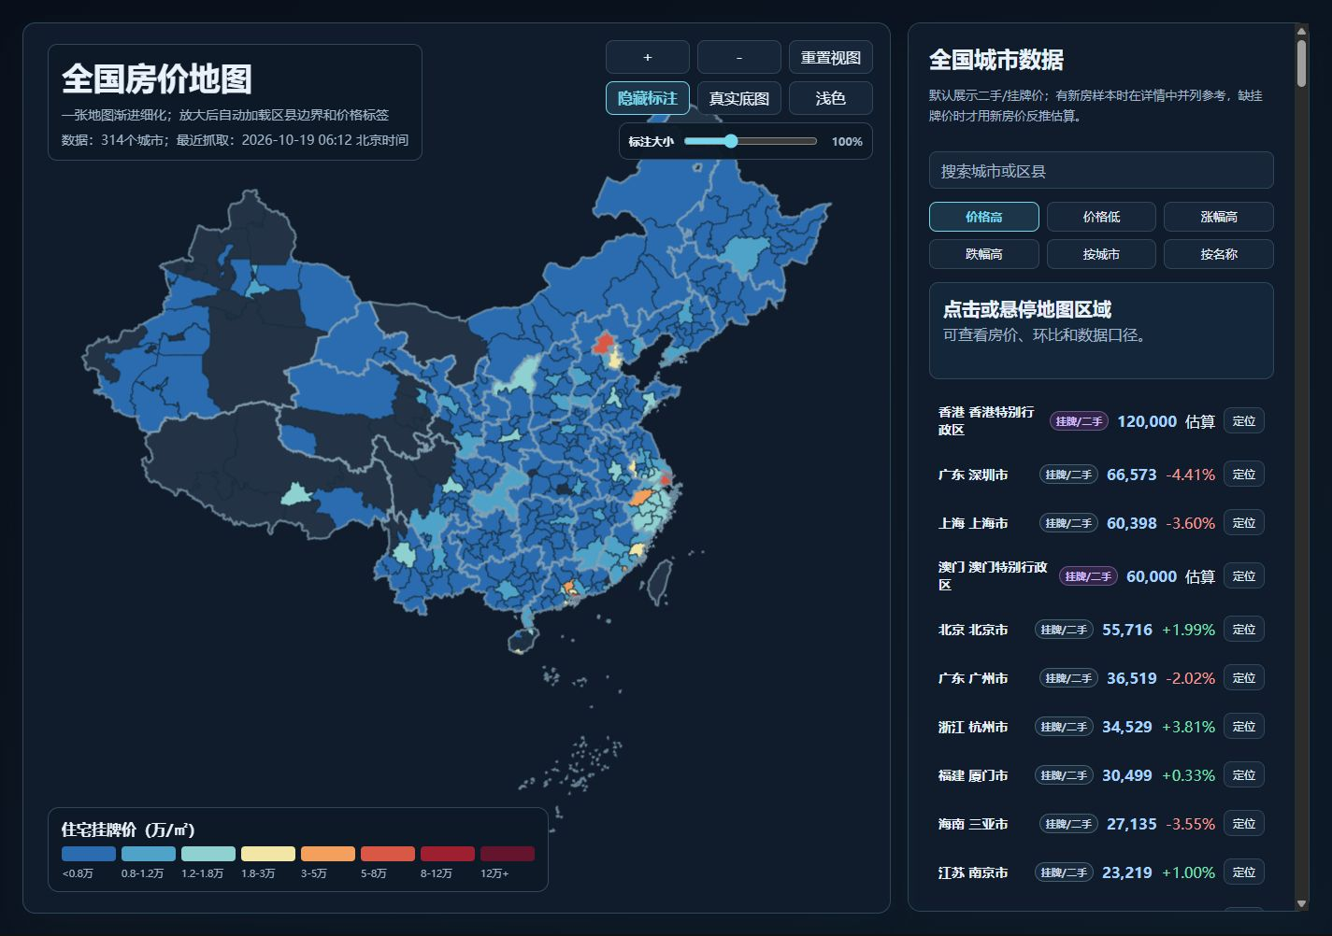Sort the list by 涨幅高

click(1219, 217)
